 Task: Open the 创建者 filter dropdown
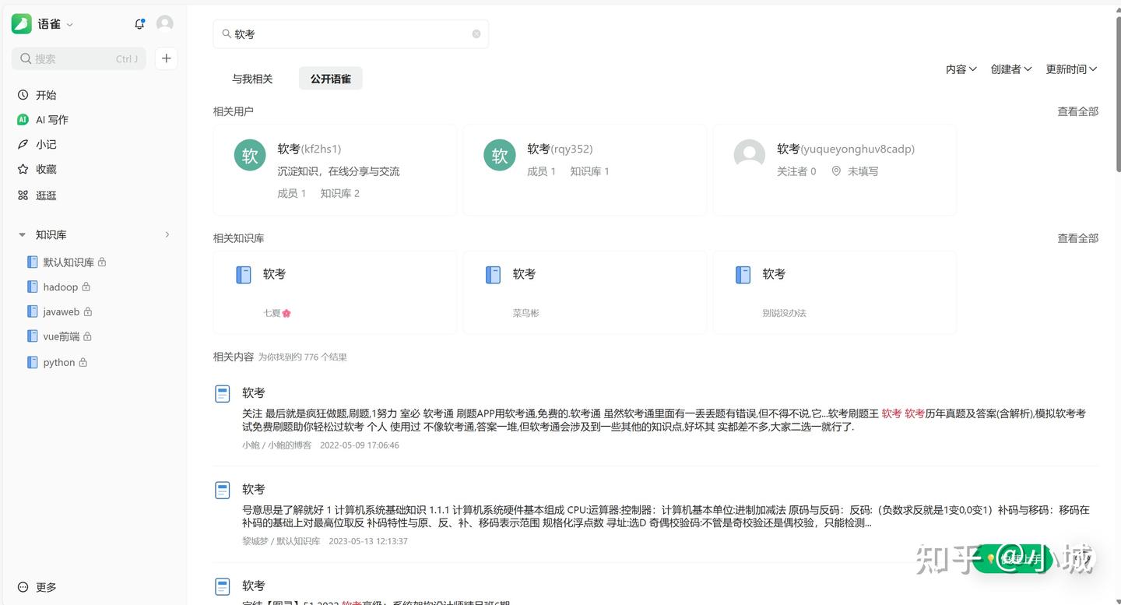click(1011, 69)
